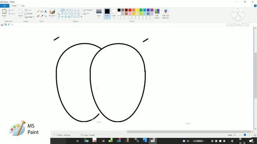Viewport: 257px width, 144px height.
Task: Choose the Right arrow shape
Action: 72,14
